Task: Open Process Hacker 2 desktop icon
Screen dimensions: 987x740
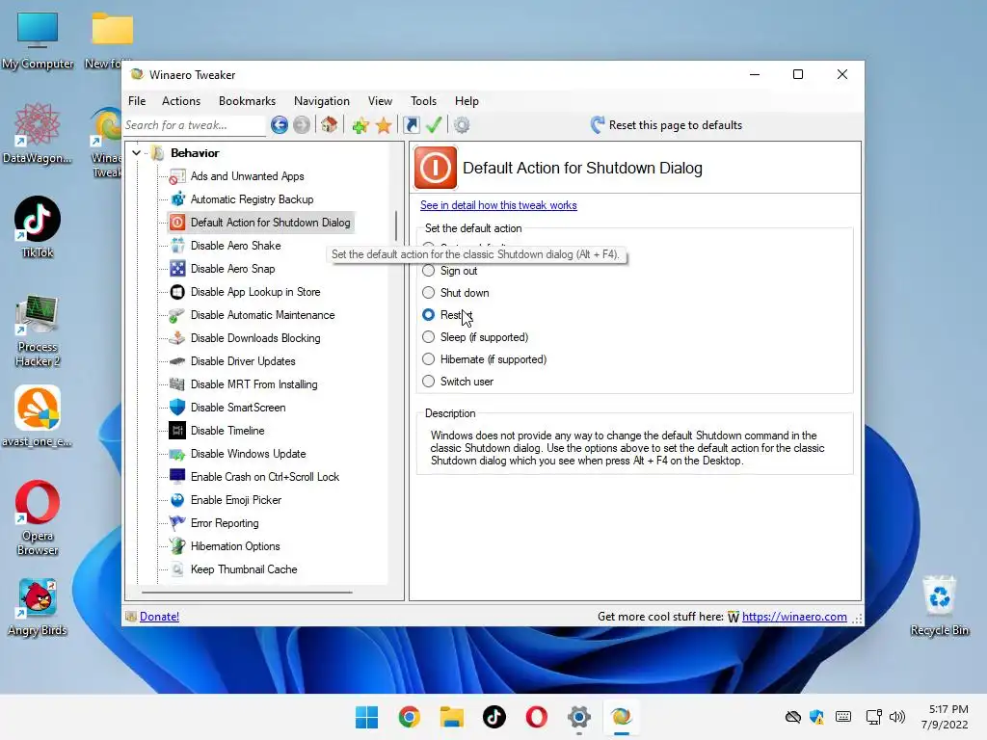Action: (x=38, y=331)
